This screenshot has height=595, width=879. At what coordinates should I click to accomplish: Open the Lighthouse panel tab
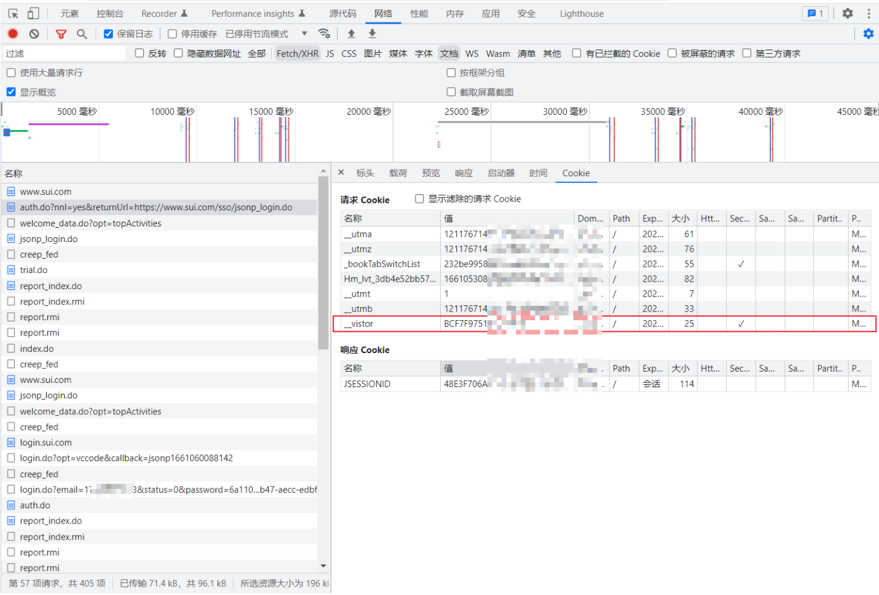[582, 14]
